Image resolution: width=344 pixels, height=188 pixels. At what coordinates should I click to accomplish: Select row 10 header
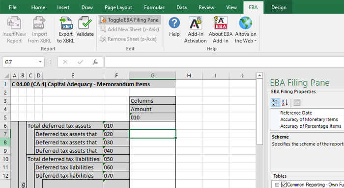[x=5, y=159]
